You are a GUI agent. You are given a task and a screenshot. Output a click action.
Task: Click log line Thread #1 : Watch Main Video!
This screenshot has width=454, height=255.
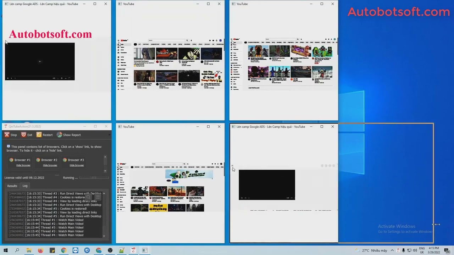point(46,220)
